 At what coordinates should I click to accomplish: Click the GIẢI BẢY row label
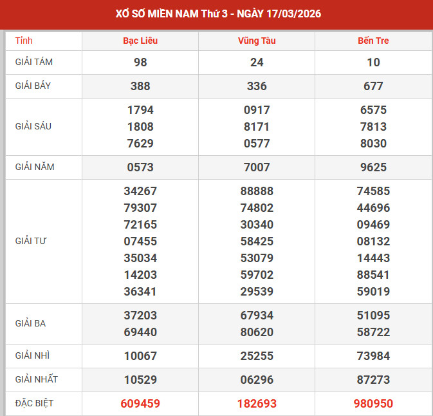coord(34,86)
